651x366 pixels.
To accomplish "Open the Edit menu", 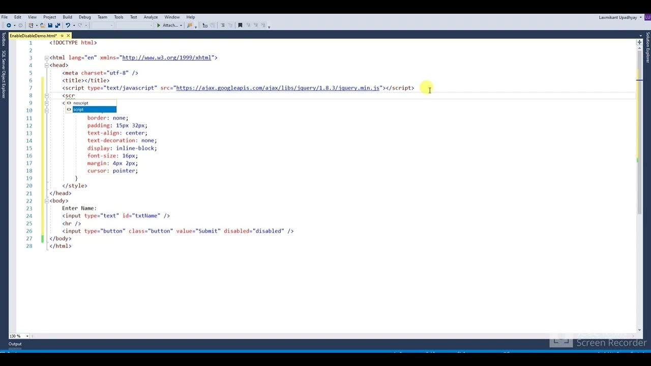I will click(18, 17).
